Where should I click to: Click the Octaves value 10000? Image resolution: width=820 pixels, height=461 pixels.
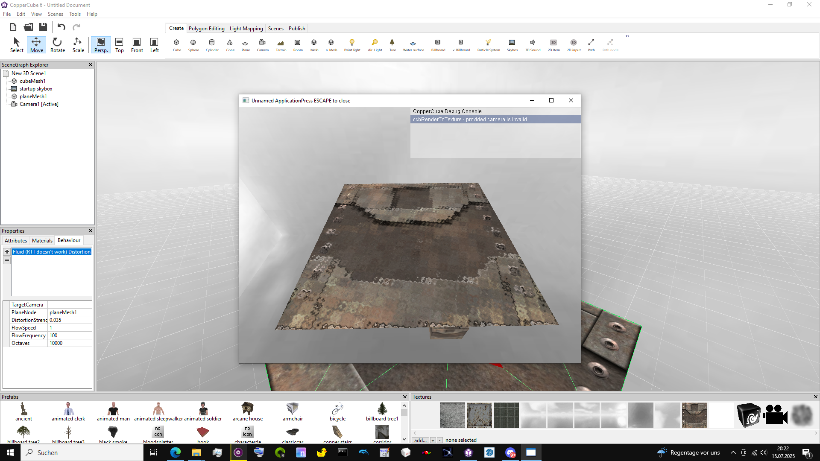coord(69,343)
